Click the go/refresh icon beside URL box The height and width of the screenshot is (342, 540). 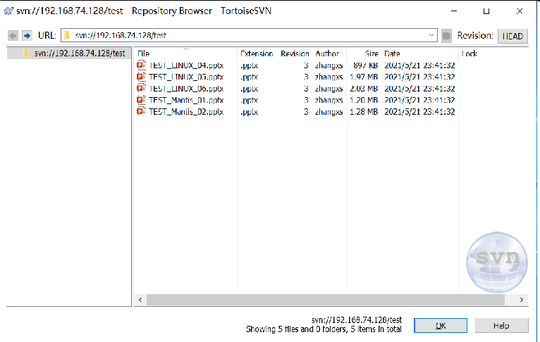click(446, 35)
